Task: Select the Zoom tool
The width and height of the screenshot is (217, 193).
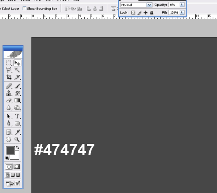Action: tap(17, 139)
